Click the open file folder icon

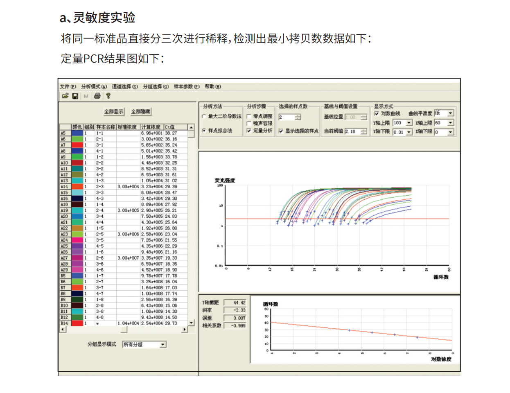[65, 96]
